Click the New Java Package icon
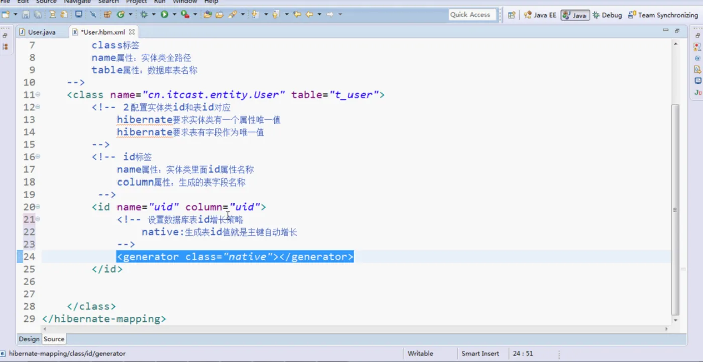Screen dimensions: 703x362 tap(107, 15)
